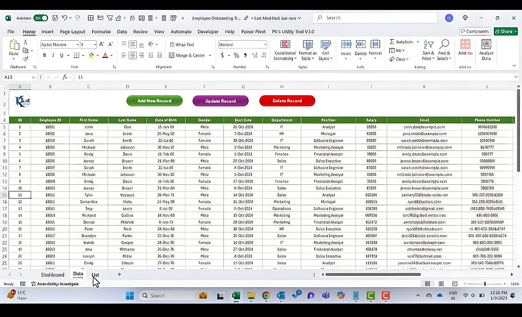Screen dimensions: 522x317
Task: Expand the Name Box dropdown arrow
Action: click(x=33, y=77)
